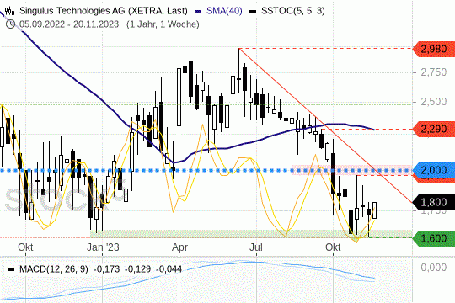
Task: Click the Jul time axis label
Action: coord(256,247)
